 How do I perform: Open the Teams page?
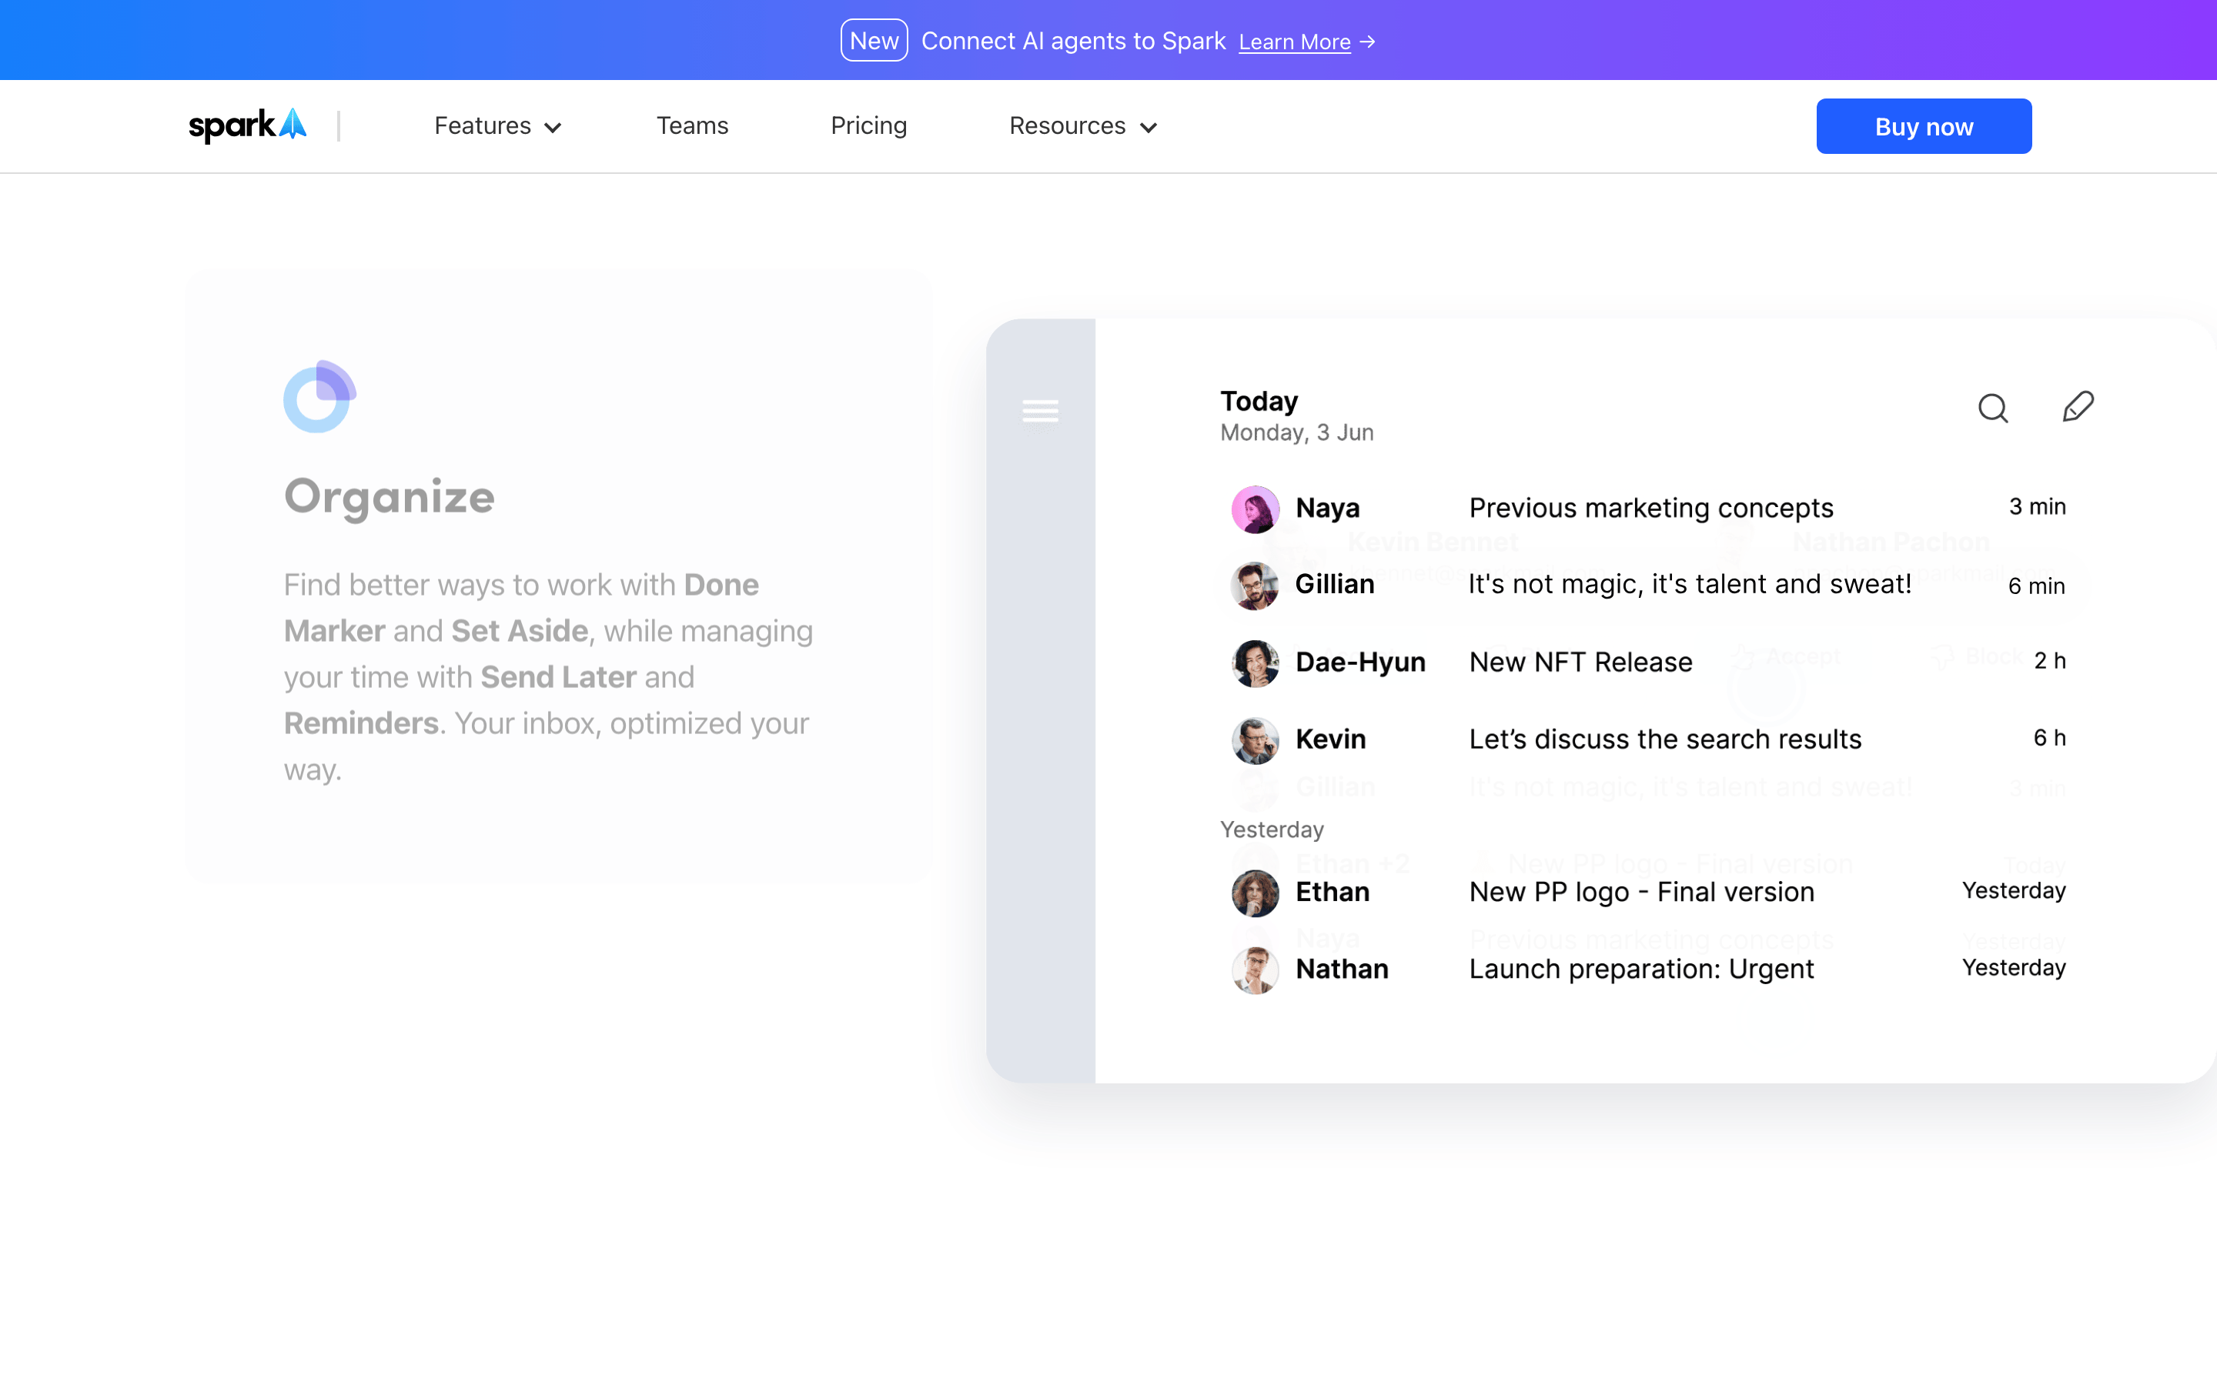coord(692,125)
